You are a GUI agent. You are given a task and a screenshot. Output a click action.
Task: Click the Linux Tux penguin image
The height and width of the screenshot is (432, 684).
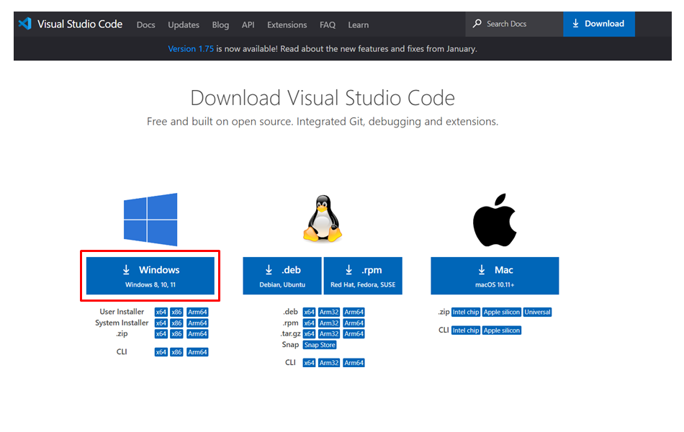pyautogui.click(x=323, y=218)
